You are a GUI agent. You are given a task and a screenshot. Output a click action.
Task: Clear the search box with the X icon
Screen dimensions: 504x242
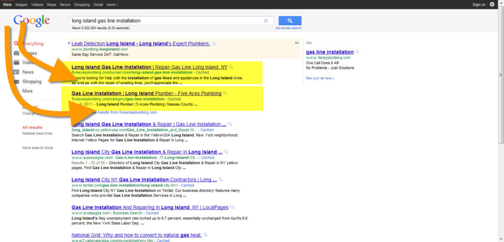point(265,21)
